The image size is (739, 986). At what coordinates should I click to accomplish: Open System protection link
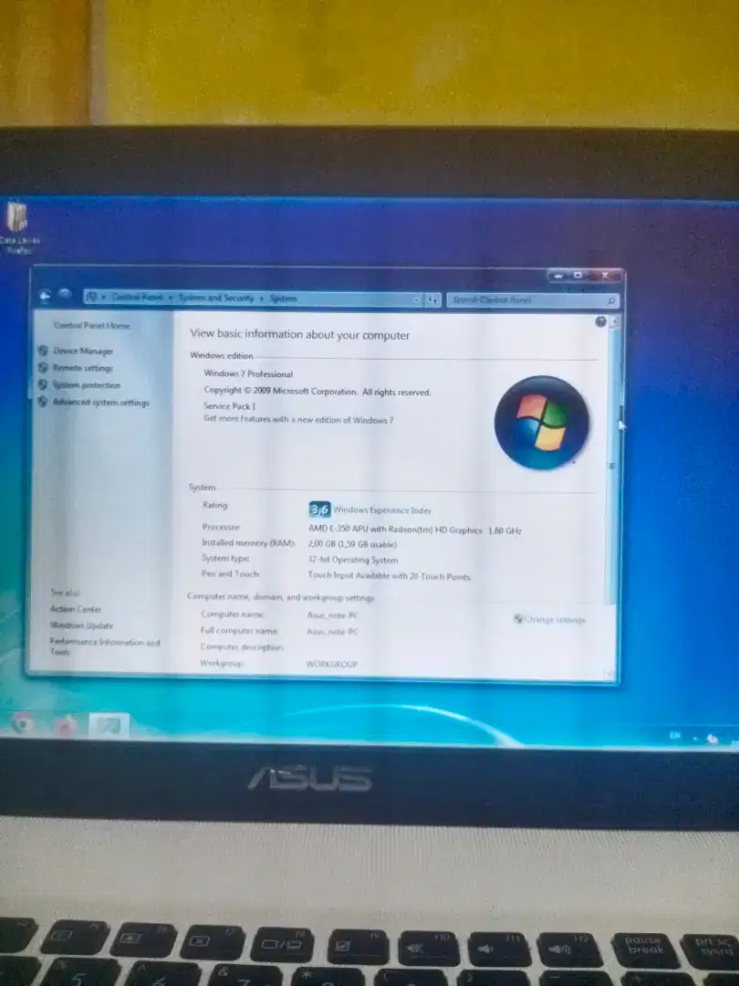coord(86,385)
